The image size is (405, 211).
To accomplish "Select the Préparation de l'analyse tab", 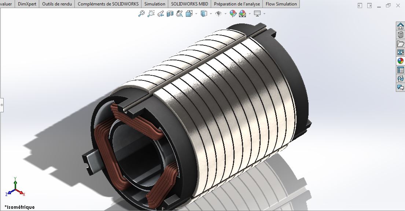I will click(237, 4).
